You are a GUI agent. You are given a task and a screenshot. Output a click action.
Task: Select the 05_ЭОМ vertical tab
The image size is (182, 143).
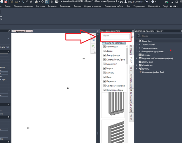point(131,108)
